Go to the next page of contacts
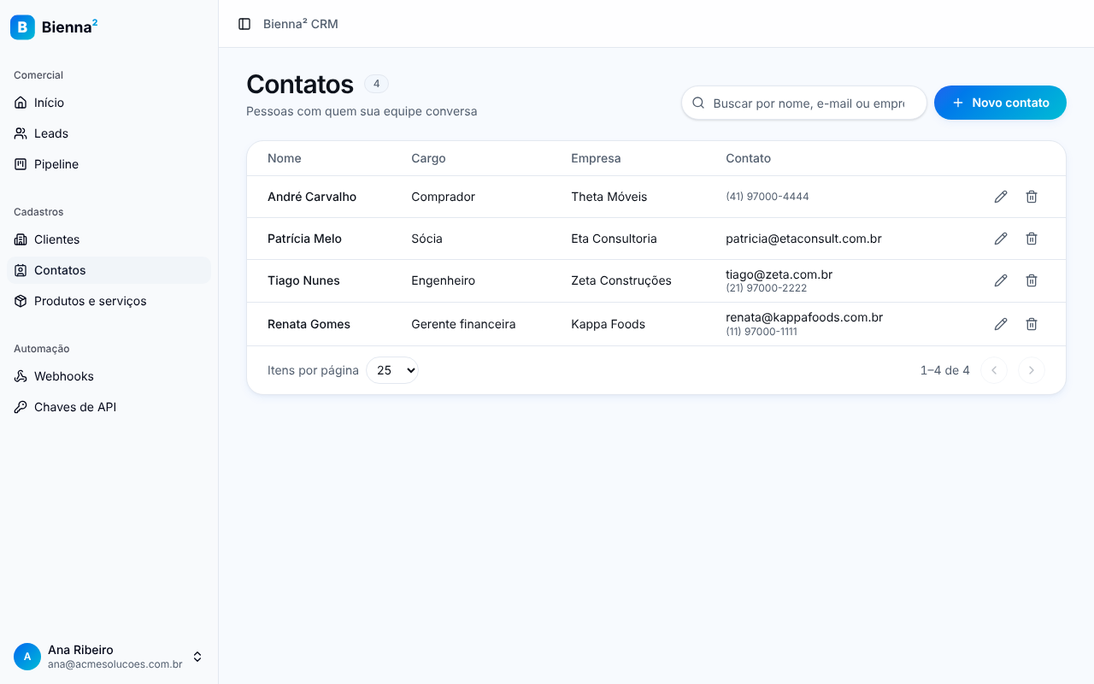Screen dimensions: 1094x684 1032,370
